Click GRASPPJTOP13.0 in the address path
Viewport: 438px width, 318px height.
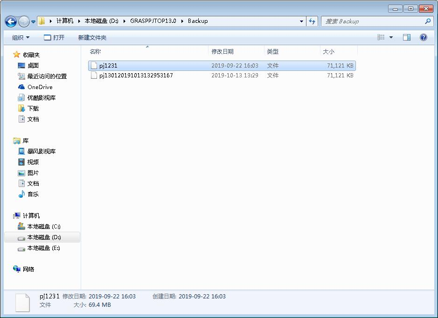[153, 21]
